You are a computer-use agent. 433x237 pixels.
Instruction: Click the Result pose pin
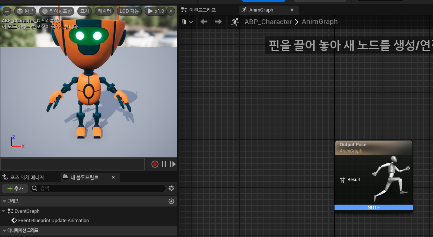(x=343, y=180)
